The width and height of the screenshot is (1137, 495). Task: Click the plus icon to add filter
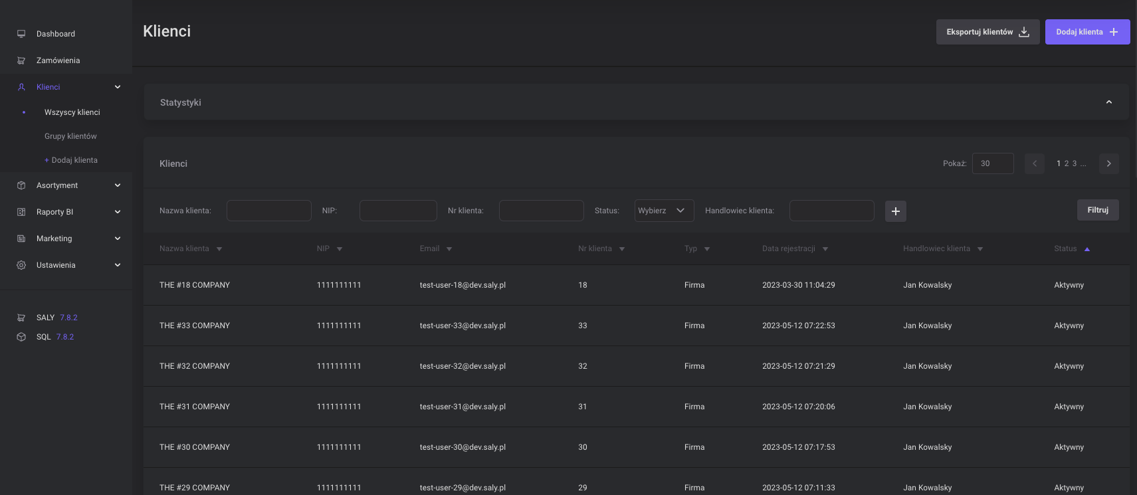pyautogui.click(x=895, y=211)
